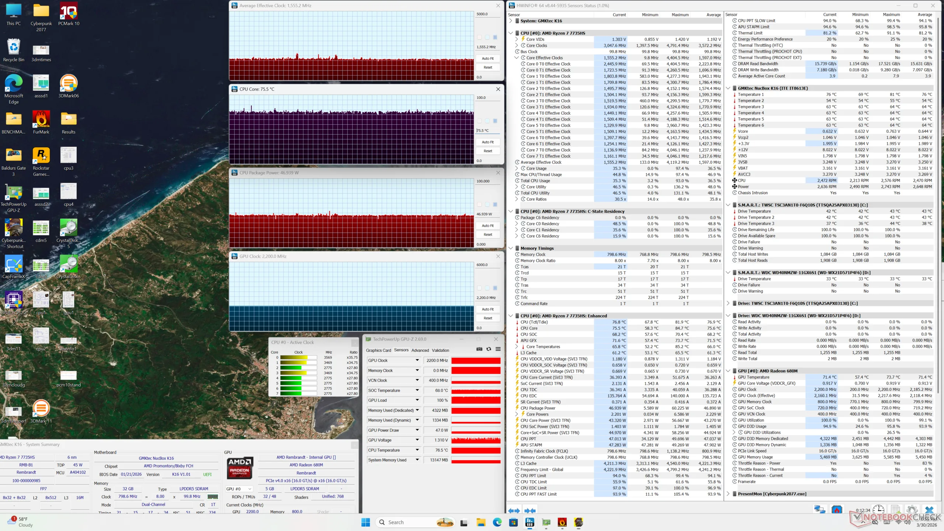
Task: Collapse the Memory Timings section
Action: [x=511, y=248]
